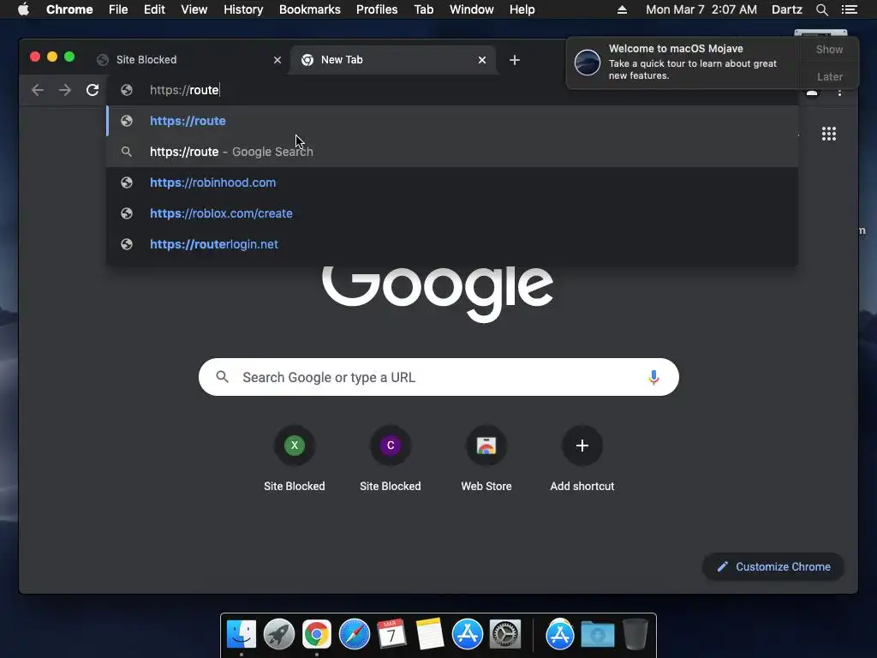Open Notes from the Dock
This screenshot has width=877, height=658.
click(x=430, y=635)
